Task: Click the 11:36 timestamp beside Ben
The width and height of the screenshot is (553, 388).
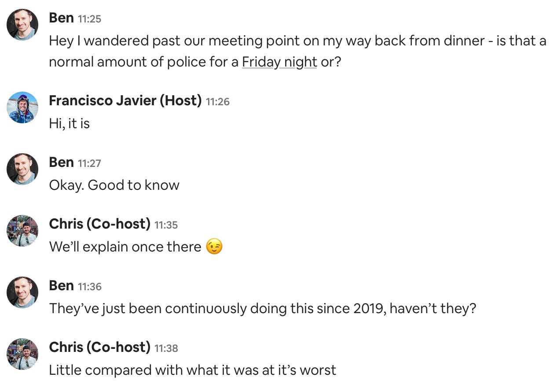Action: (x=90, y=287)
